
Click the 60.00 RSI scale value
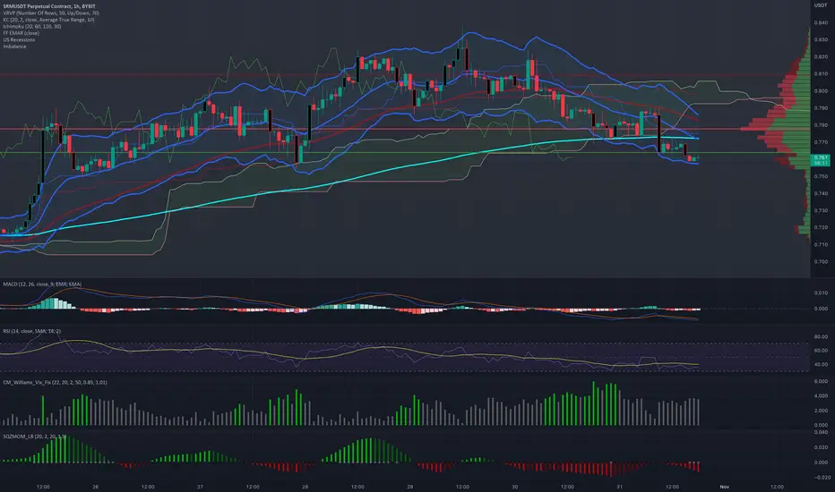tap(822, 351)
